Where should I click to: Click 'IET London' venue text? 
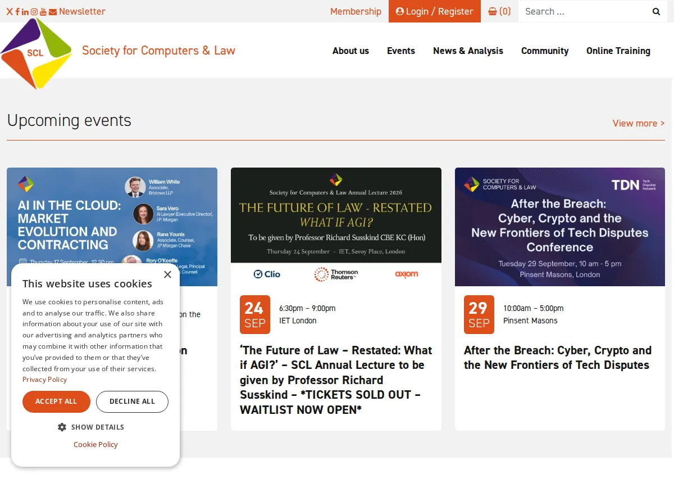click(x=298, y=321)
